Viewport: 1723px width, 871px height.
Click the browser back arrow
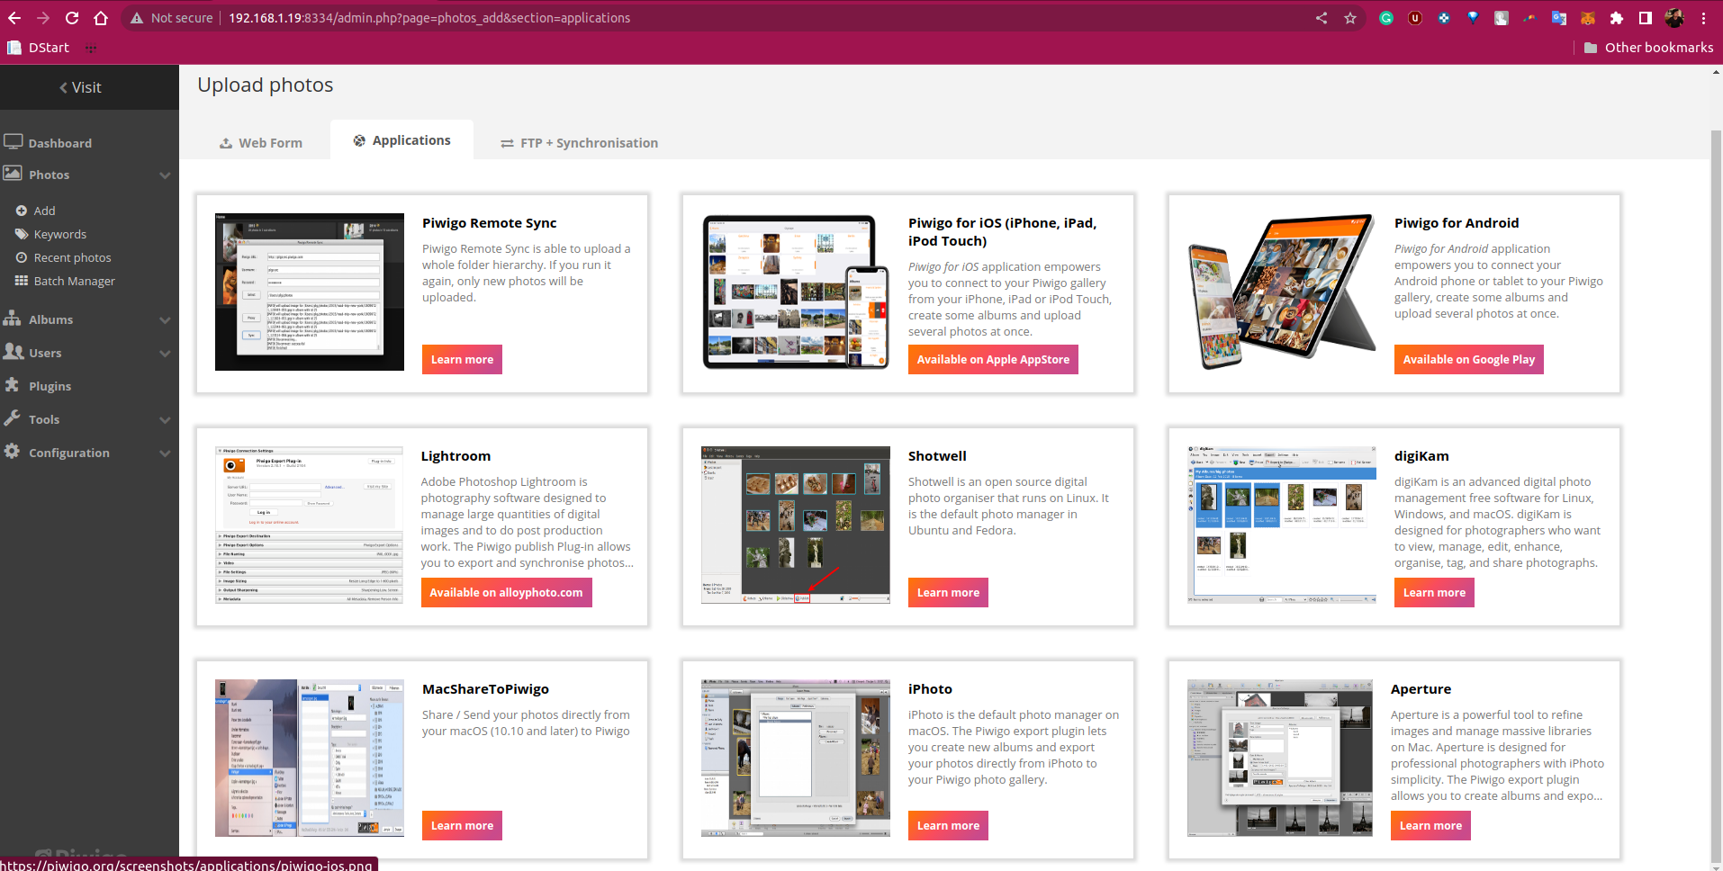click(14, 18)
